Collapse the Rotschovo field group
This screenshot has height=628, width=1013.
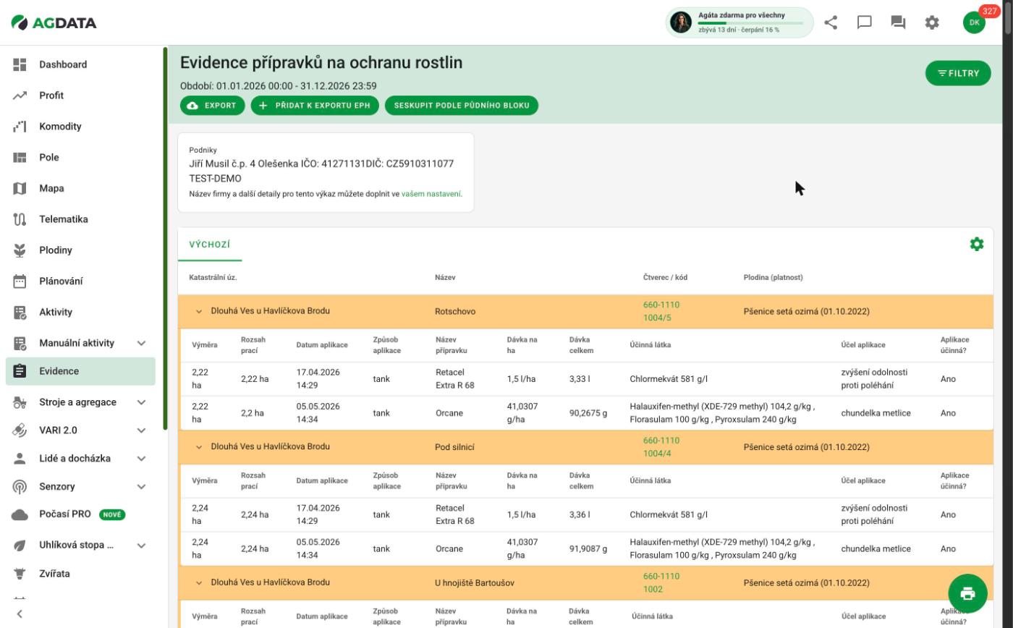tap(198, 311)
